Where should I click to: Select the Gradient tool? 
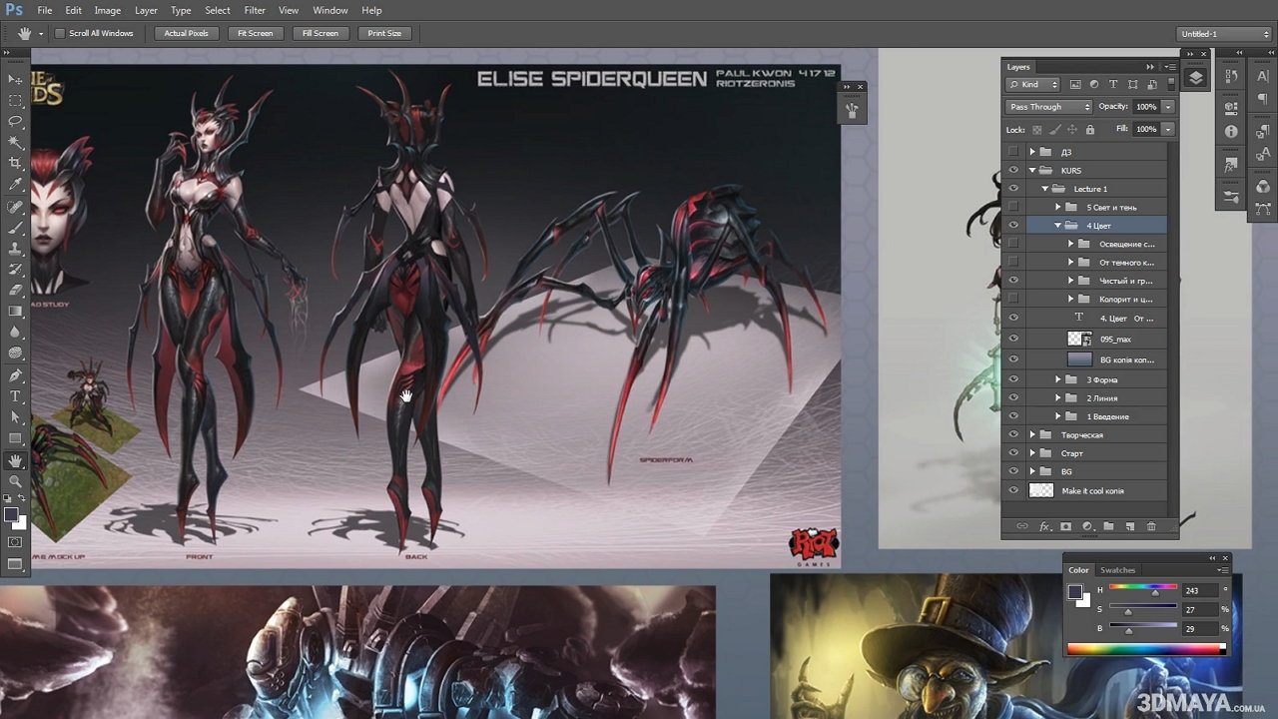(15, 311)
